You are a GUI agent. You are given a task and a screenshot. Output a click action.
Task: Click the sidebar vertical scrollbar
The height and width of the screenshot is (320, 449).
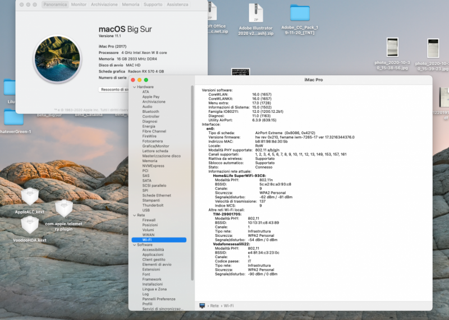click(x=193, y=183)
